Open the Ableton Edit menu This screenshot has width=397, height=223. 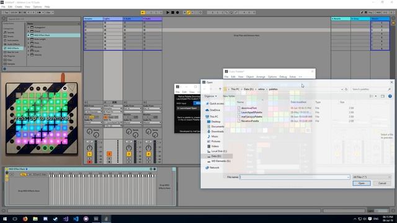coord(10,7)
